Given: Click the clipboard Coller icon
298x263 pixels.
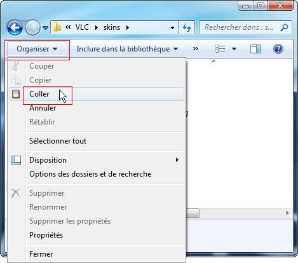Looking at the screenshot, I should click(x=16, y=94).
